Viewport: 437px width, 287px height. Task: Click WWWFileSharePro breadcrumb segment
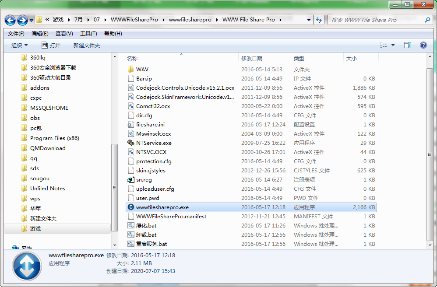pos(134,20)
